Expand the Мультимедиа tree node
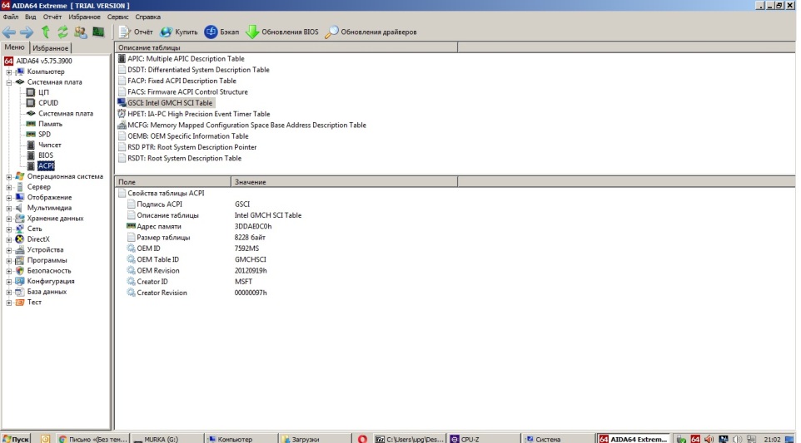Viewport: 801px width, 443px height. click(8, 208)
